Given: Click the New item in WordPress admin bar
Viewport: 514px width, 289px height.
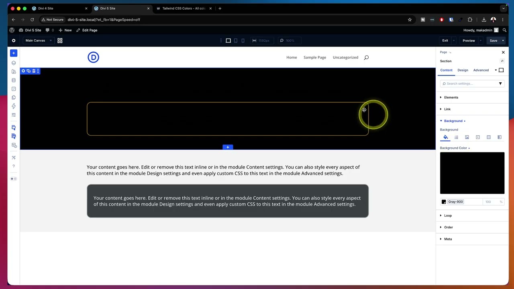Looking at the screenshot, I should [65, 30].
